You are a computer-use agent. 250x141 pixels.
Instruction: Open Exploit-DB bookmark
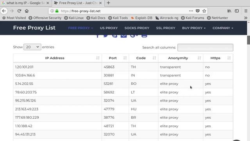[141, 18]
